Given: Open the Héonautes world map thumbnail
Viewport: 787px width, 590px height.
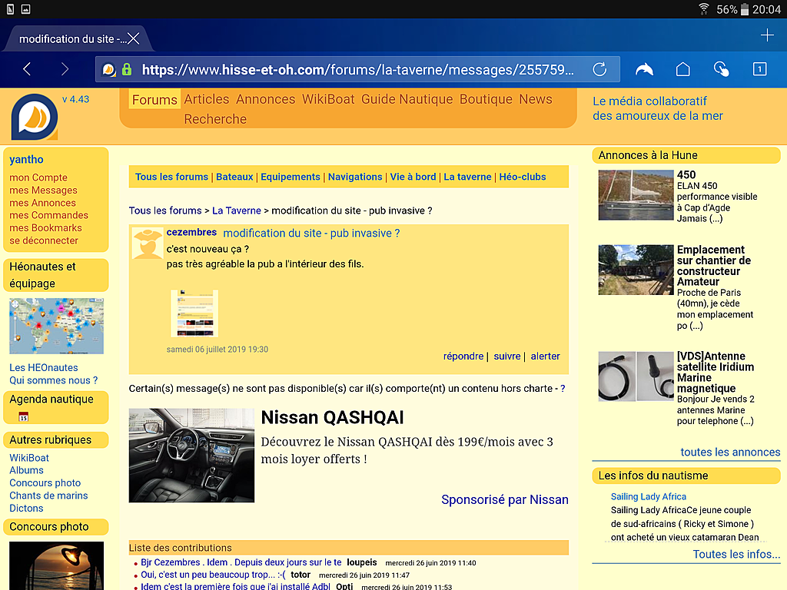Looking at the screenshot, I should [56, 326].
